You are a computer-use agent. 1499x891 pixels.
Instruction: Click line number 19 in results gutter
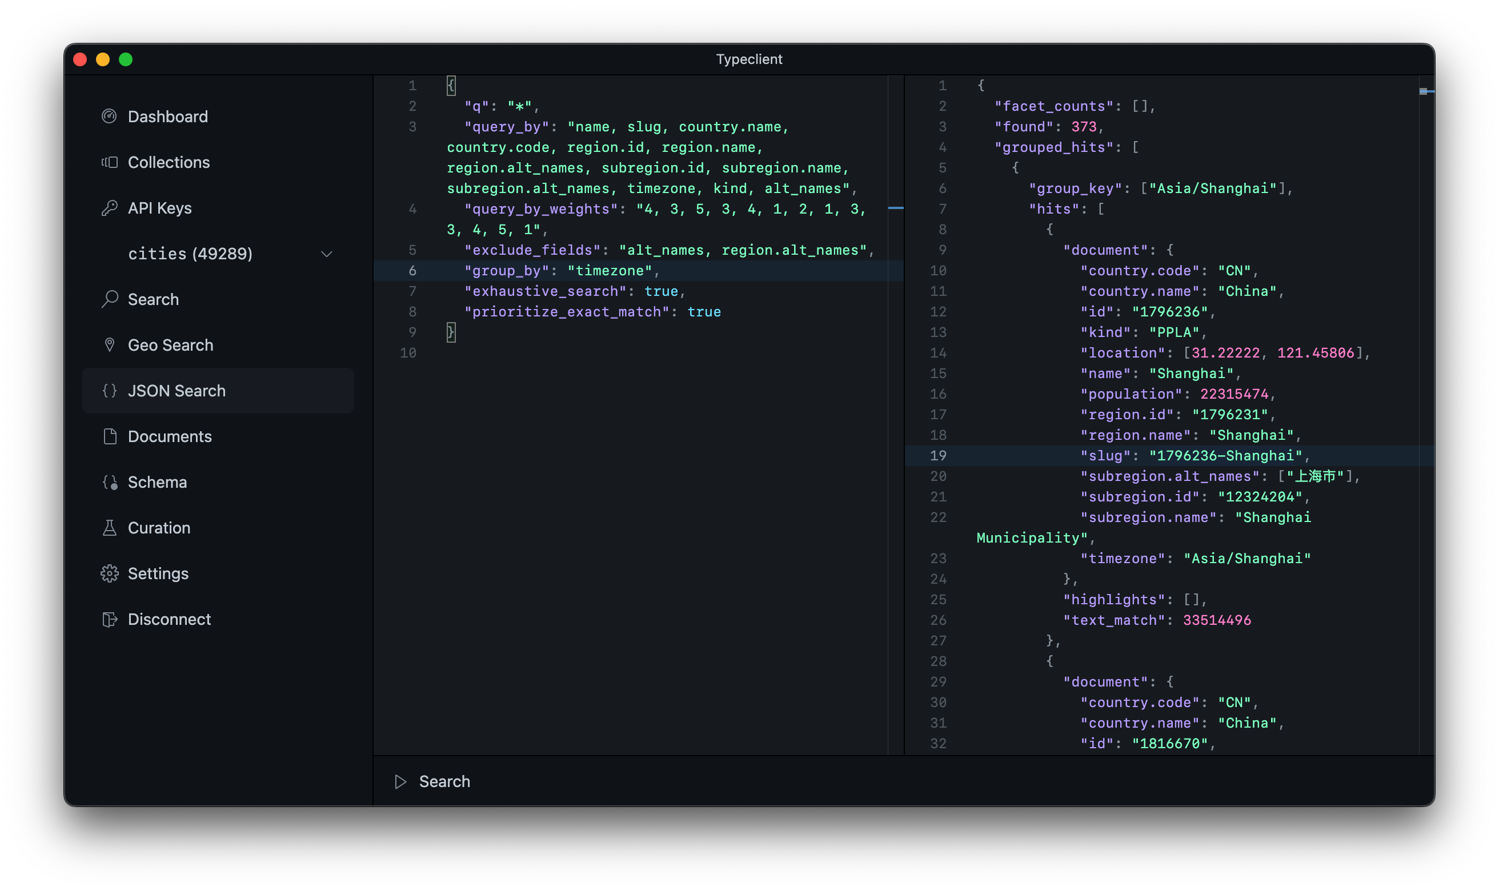(937, 456)
